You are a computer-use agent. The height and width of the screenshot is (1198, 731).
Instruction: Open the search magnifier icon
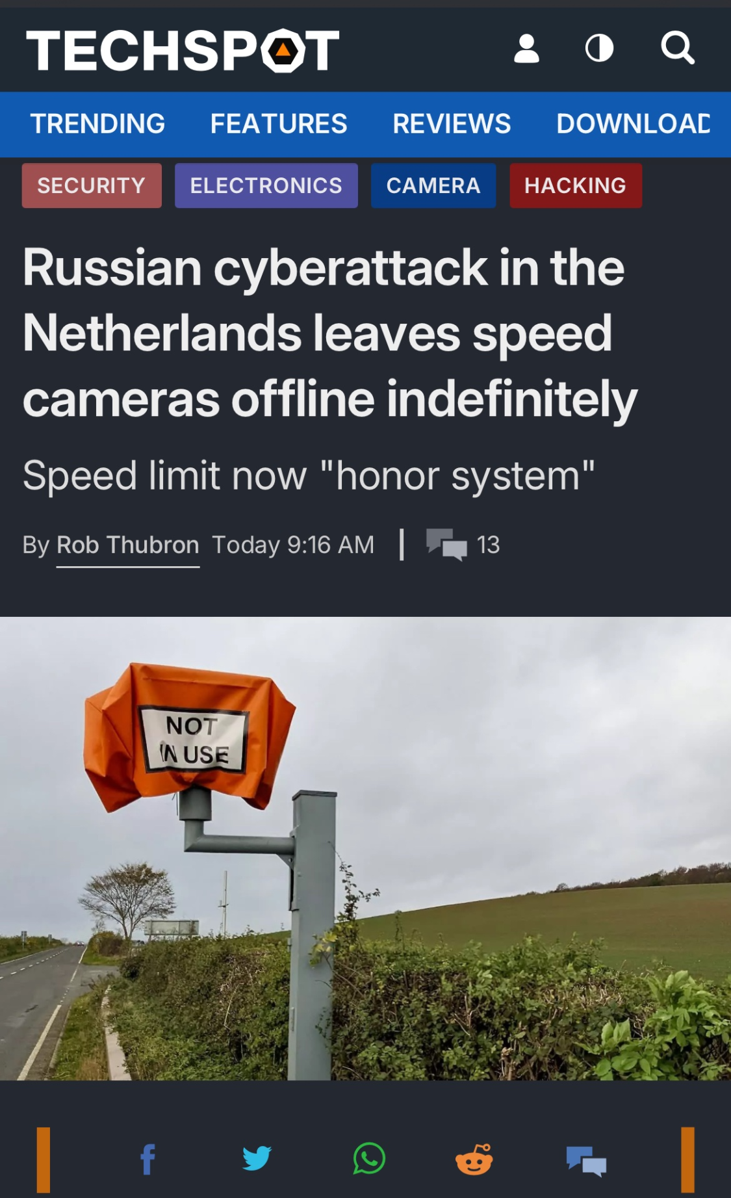pos(678,48)
